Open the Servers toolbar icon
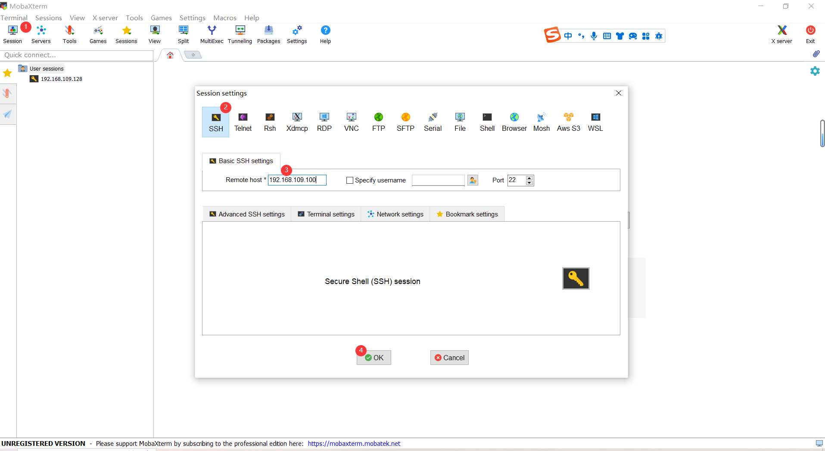825x451 pixels. [41, 34]
